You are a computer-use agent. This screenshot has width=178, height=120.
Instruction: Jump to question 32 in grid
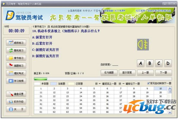(54, 100)
